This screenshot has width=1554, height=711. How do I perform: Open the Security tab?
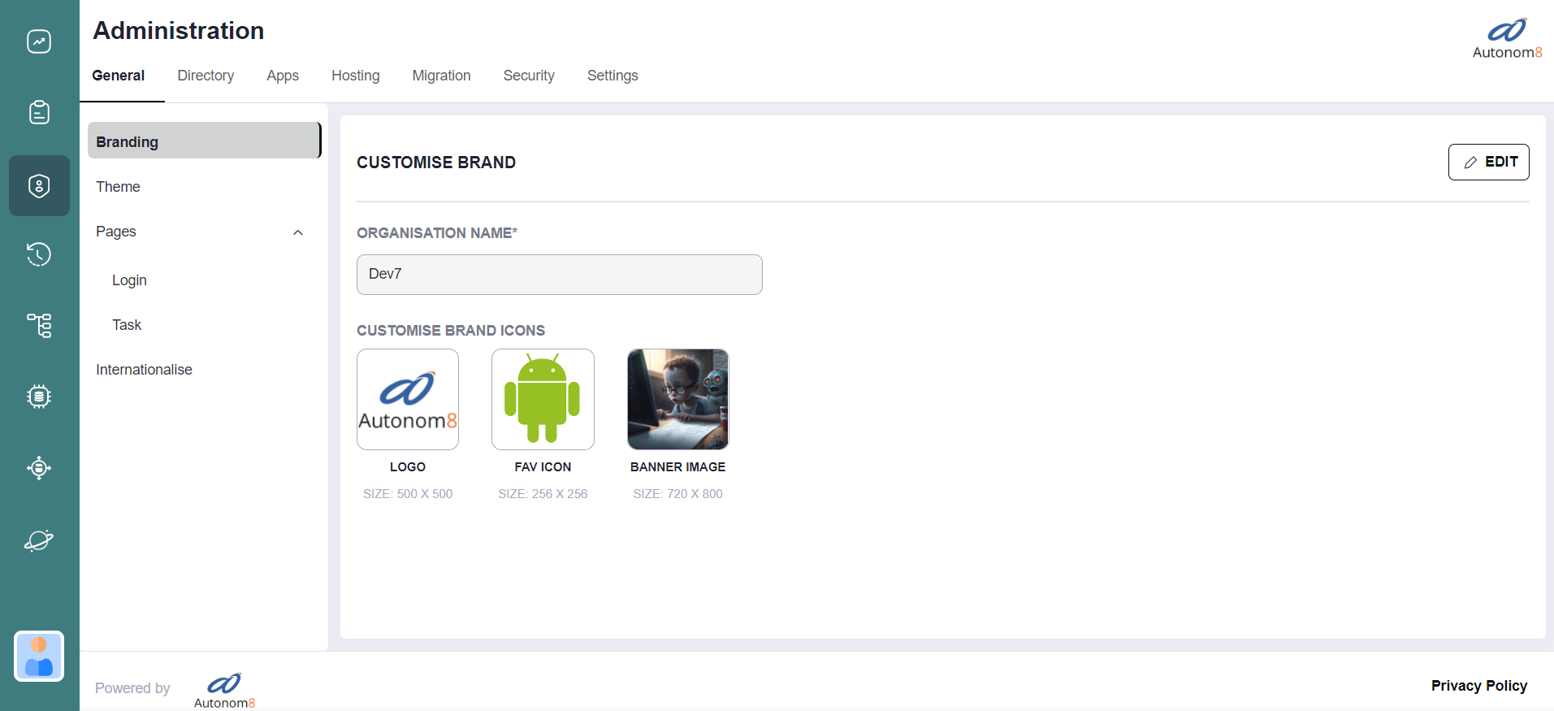click(529, 76)
